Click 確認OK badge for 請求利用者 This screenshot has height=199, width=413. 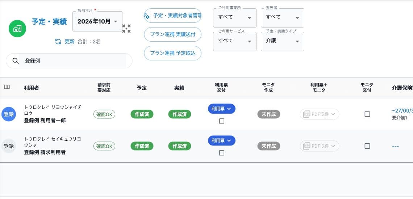tap(104, 146)
